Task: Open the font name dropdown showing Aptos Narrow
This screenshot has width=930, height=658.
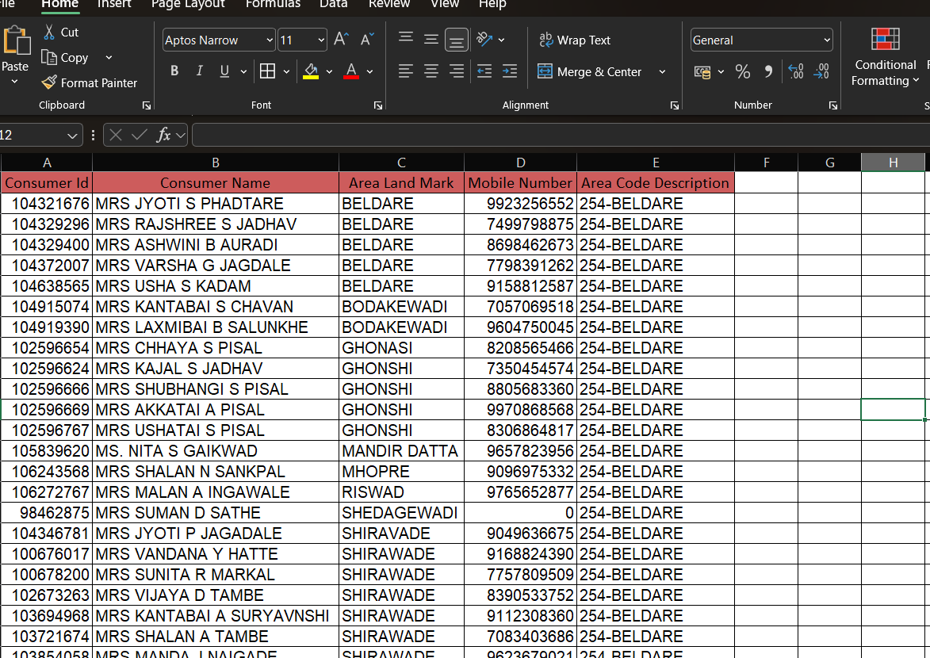Action: [270, 40]
